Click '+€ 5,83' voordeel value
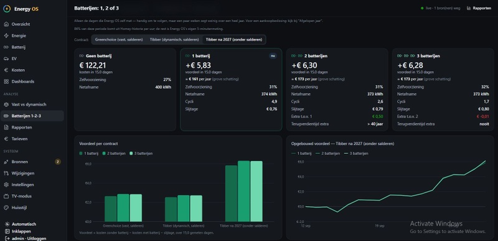 (x=198, y=65)
